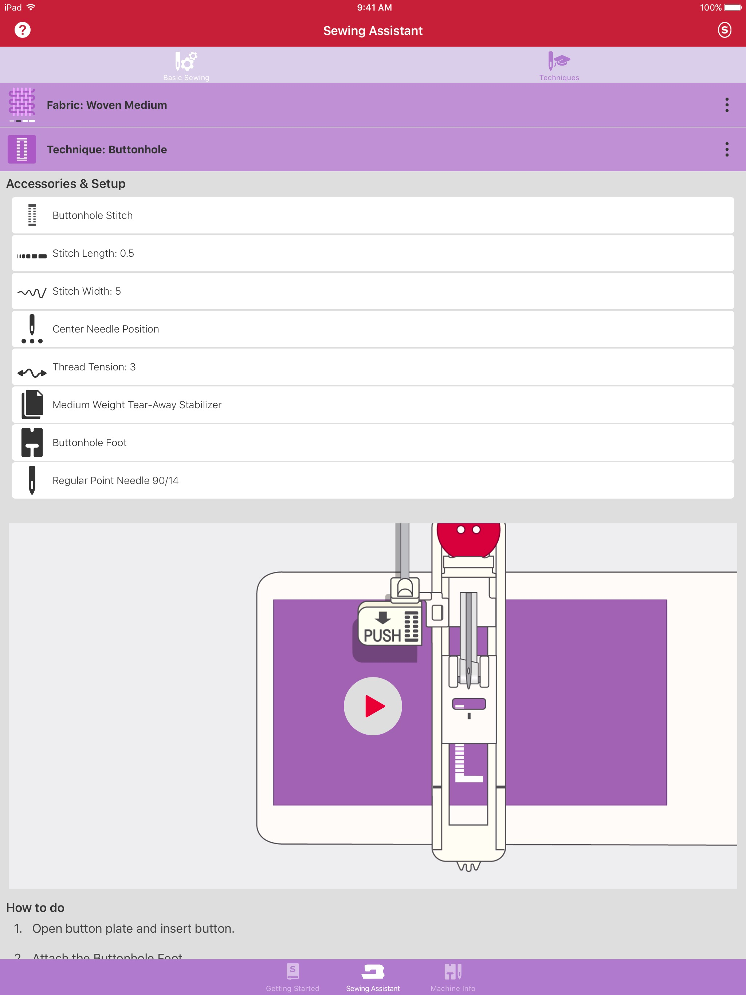
Task: Tap the center needle position icon
Action: coord(32,329)
